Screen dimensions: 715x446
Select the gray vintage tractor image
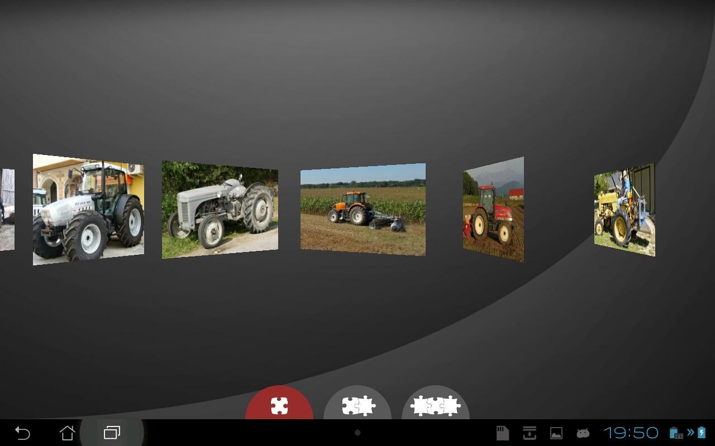point(220,209)
